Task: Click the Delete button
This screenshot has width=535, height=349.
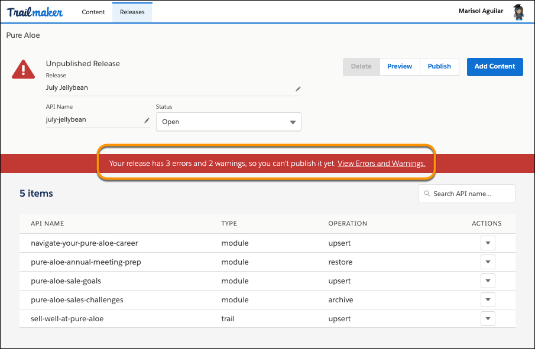Action: 361,66
